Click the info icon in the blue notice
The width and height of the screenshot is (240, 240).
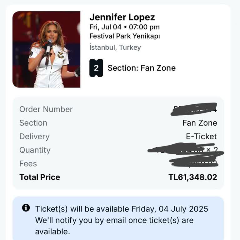coord(26,208)
